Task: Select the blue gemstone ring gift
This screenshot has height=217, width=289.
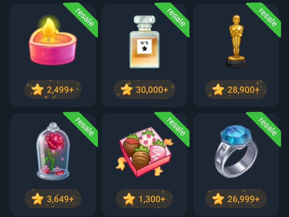Action: [236, 151]
